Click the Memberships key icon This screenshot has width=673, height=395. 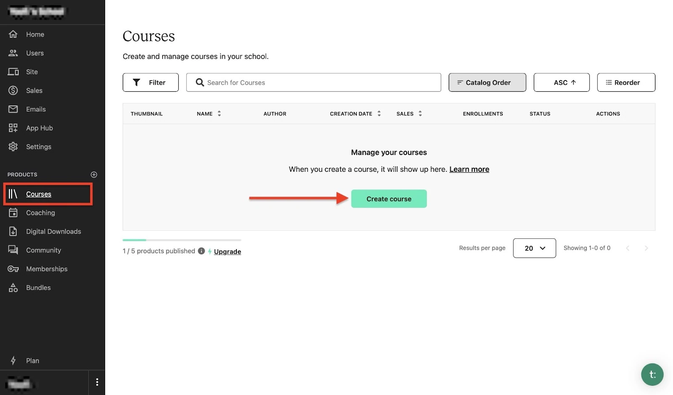pos(13,269)
